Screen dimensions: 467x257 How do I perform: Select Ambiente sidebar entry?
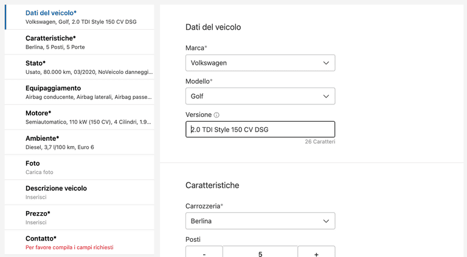pos(80,142)
